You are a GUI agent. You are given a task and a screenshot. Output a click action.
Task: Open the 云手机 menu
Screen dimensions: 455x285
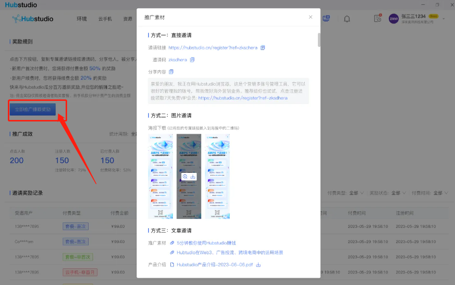105,19
